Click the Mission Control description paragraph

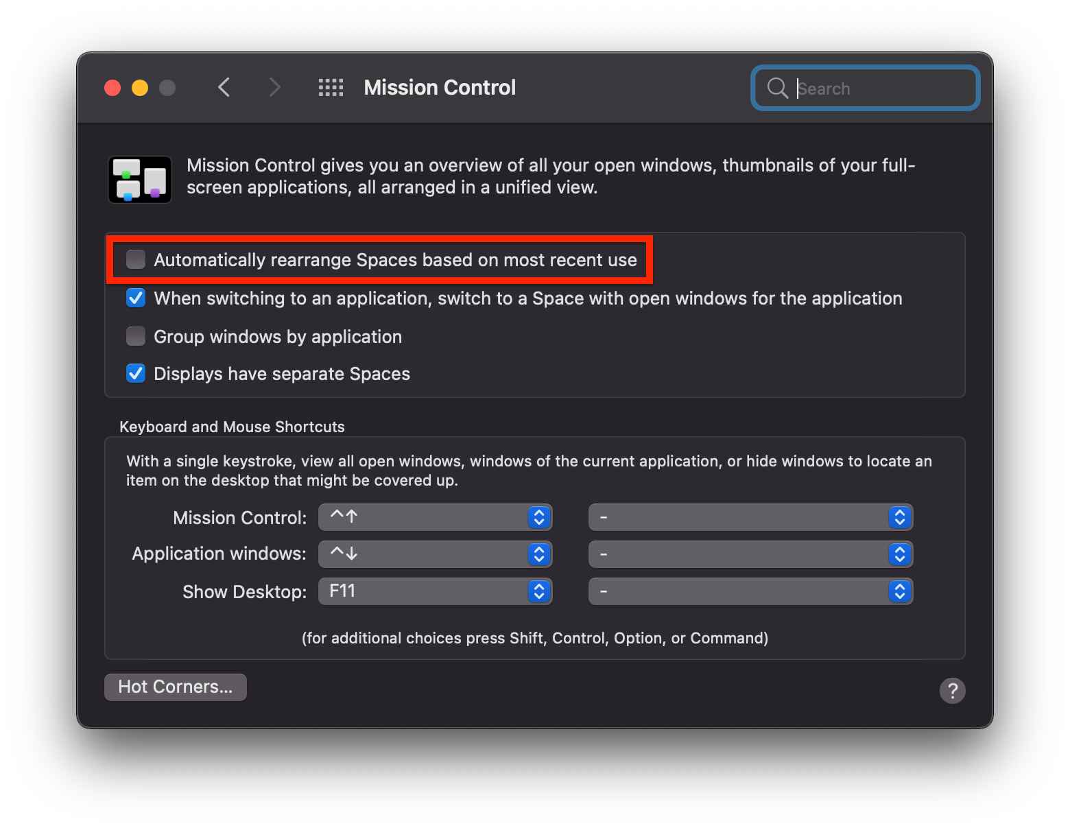[551, 176]
